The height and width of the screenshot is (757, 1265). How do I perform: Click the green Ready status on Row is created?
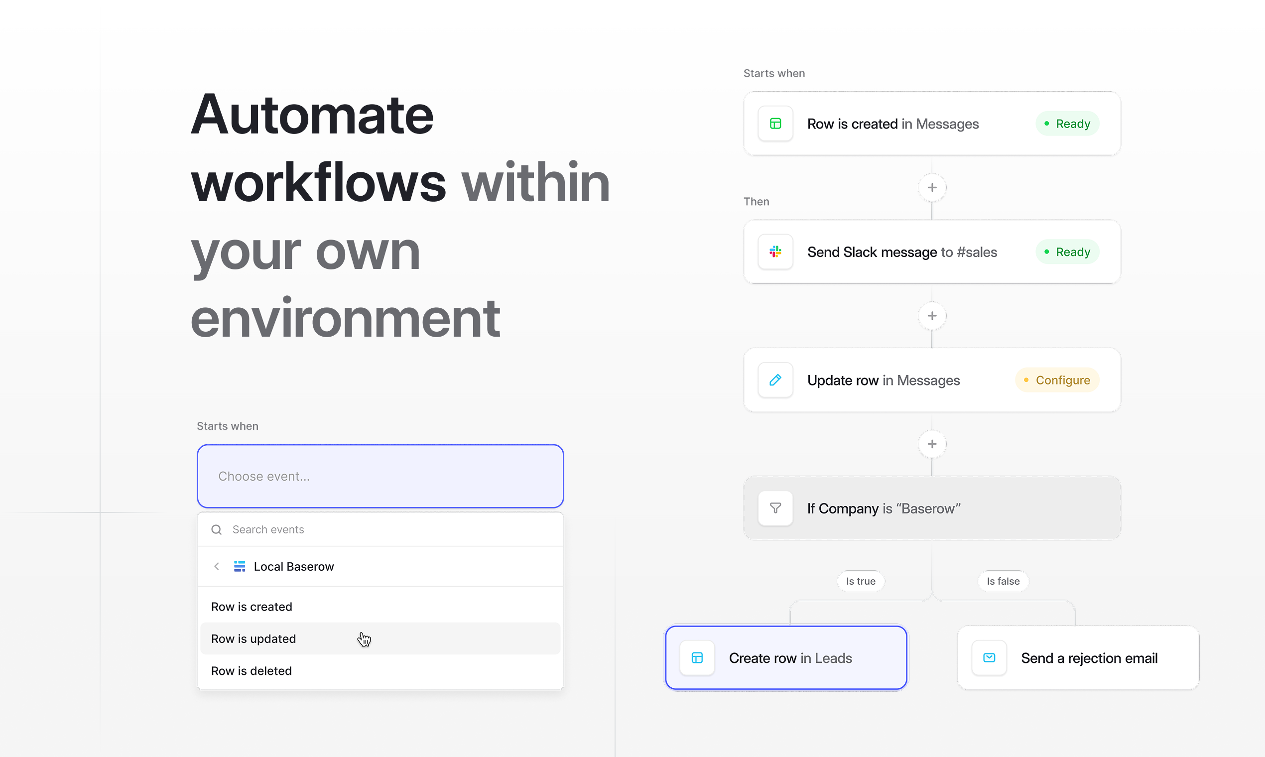[1067, 123]
